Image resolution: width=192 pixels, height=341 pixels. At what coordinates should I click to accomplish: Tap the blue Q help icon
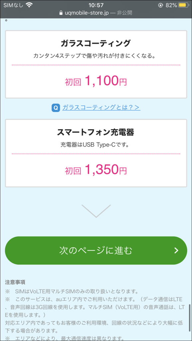[x=56, y=108]
